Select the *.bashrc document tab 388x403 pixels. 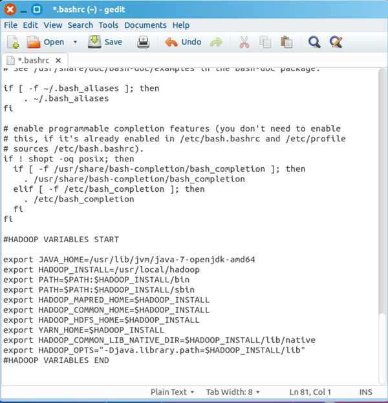click(34, 61)
